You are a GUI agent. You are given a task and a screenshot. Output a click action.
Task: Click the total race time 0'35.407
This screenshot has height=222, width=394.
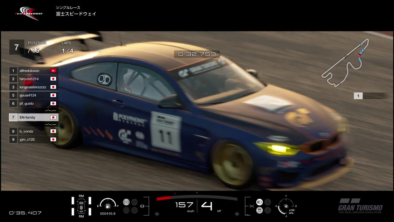point(25,213)
